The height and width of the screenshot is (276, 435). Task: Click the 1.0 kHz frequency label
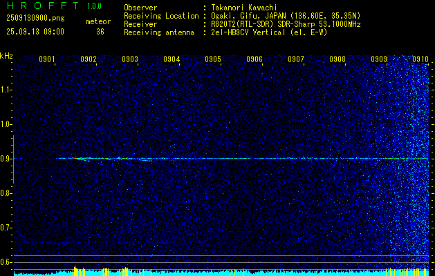(x=6, y=124)
